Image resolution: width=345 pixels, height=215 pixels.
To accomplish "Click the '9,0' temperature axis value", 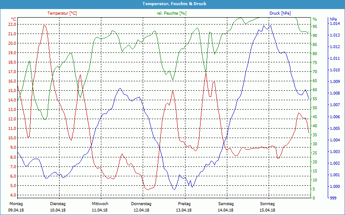I will [x=13, y=147].
